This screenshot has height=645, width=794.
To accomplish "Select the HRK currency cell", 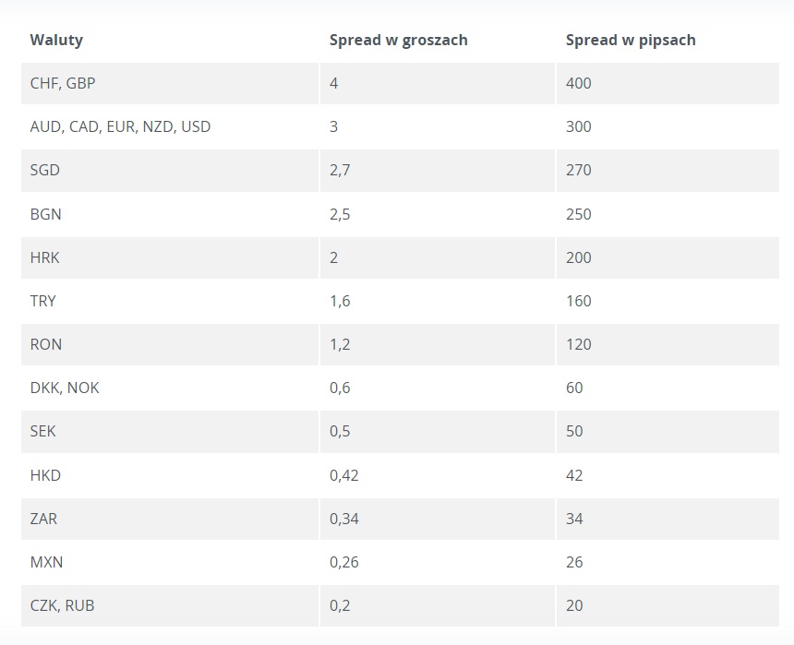I will [44, 257].
